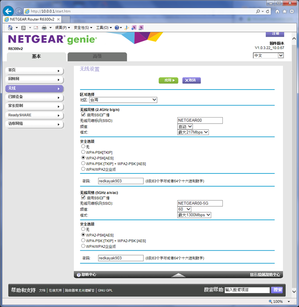Open the Favorites star icon
This screenshot has width=299, height=307.
point(285,12)
